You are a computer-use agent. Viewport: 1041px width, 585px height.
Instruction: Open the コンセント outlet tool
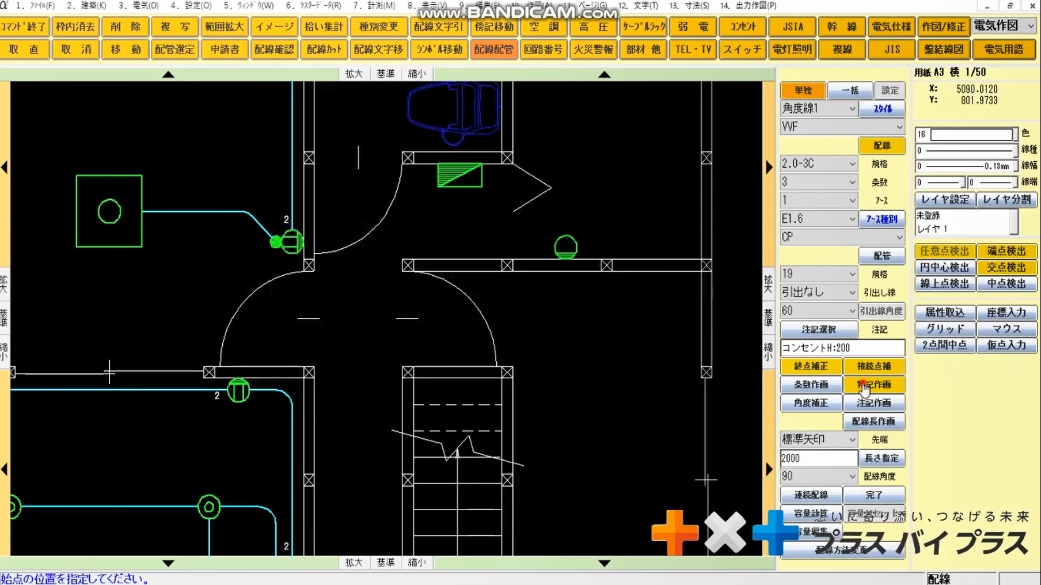[743, 26]
